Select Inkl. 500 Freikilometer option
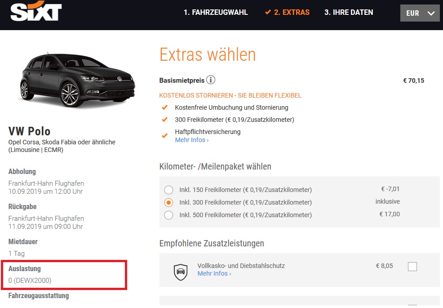 168,215
